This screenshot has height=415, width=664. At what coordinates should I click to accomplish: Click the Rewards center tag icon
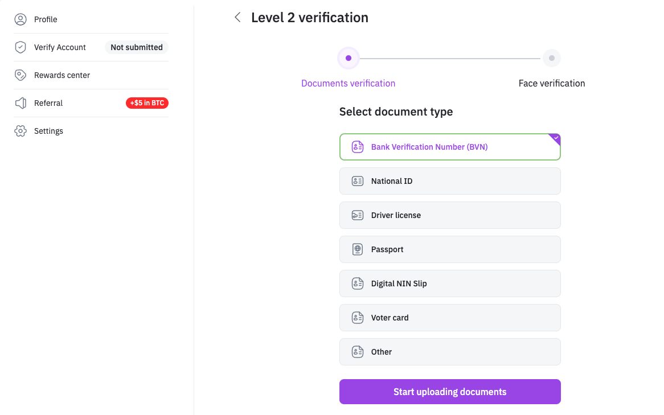(x=21, y=75)
